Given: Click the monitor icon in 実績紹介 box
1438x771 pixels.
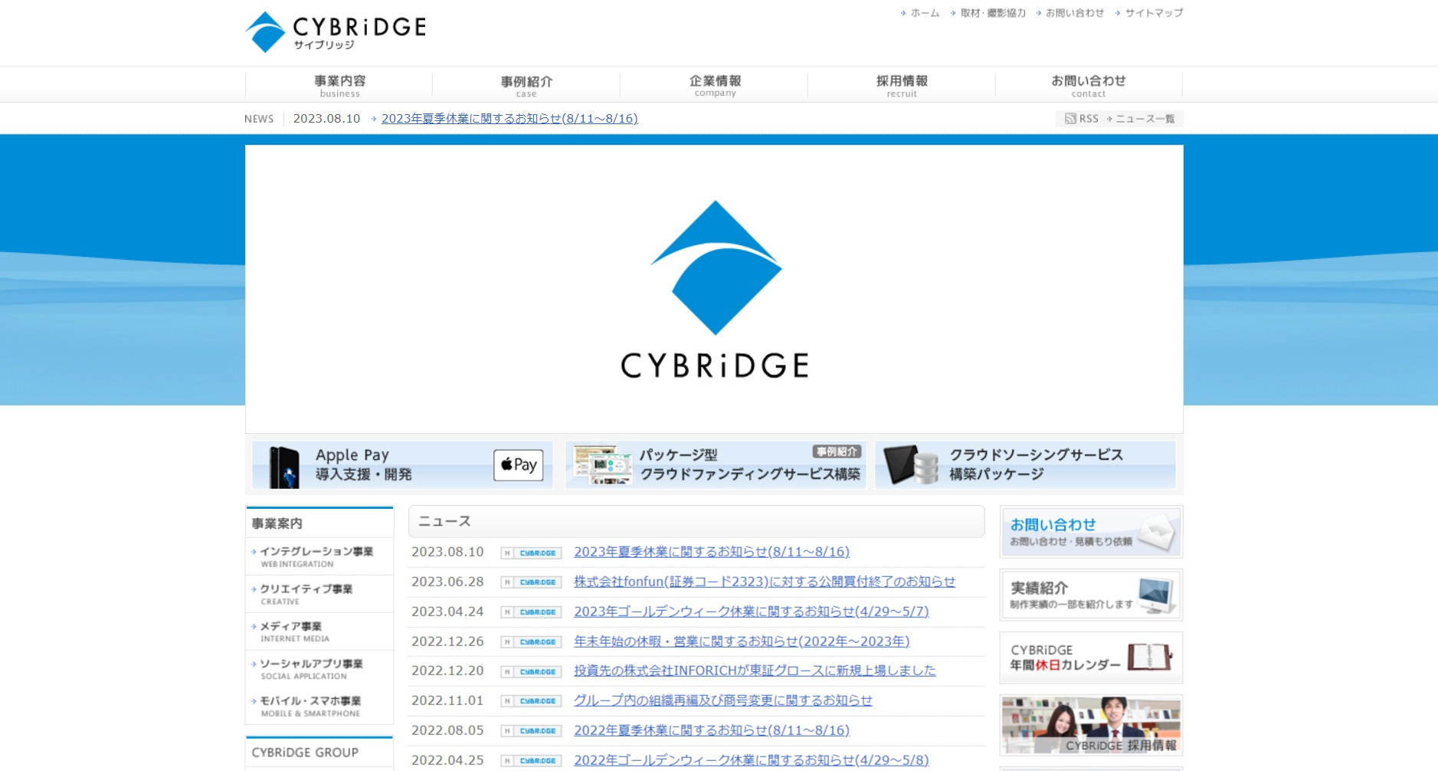Looking at the screenshot, I should 1157,595.
